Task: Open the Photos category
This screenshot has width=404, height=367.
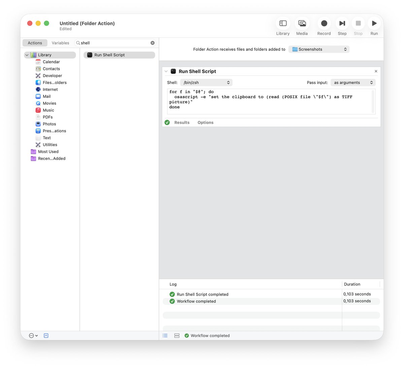Action: [49, 124]
